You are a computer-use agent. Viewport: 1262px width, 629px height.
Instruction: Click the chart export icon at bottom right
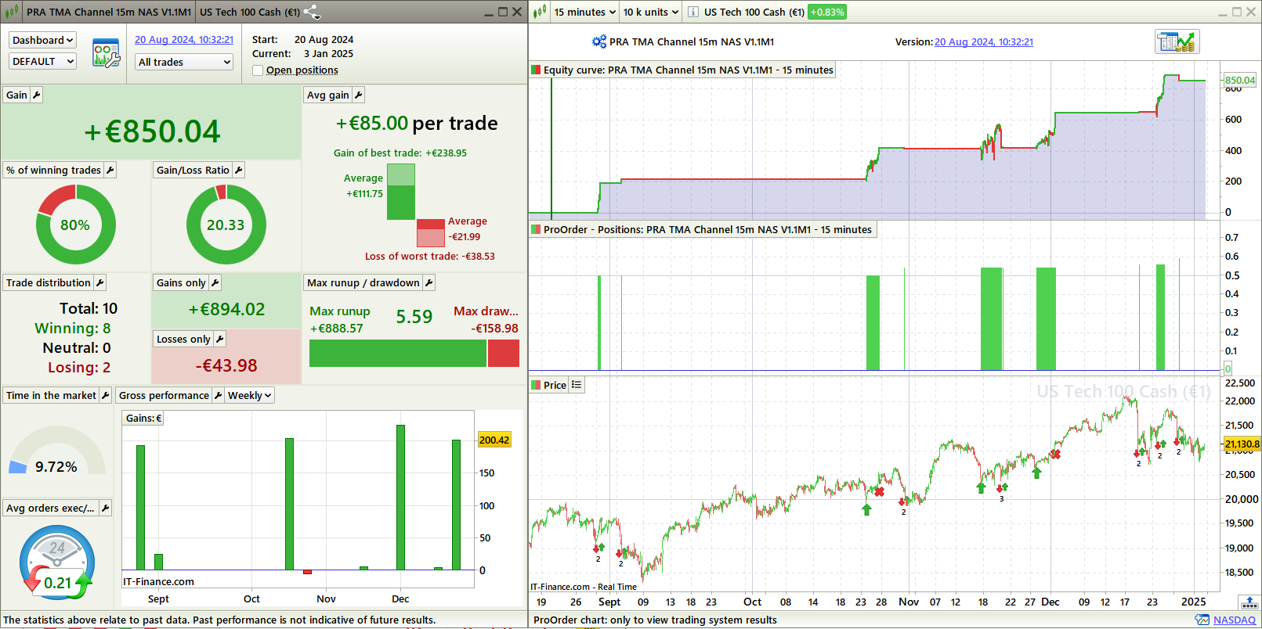pos(1249,602)
